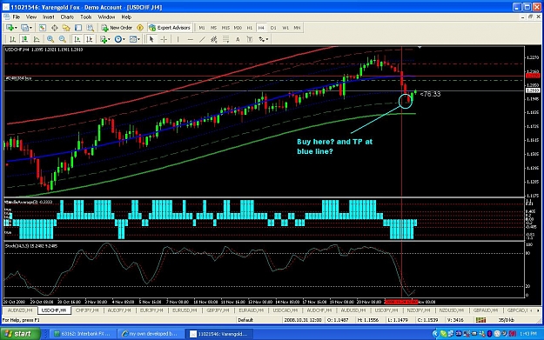This screenshot has height=340, width=544.
Task: Select the cursor arrow tool
Action: point(151,39)
